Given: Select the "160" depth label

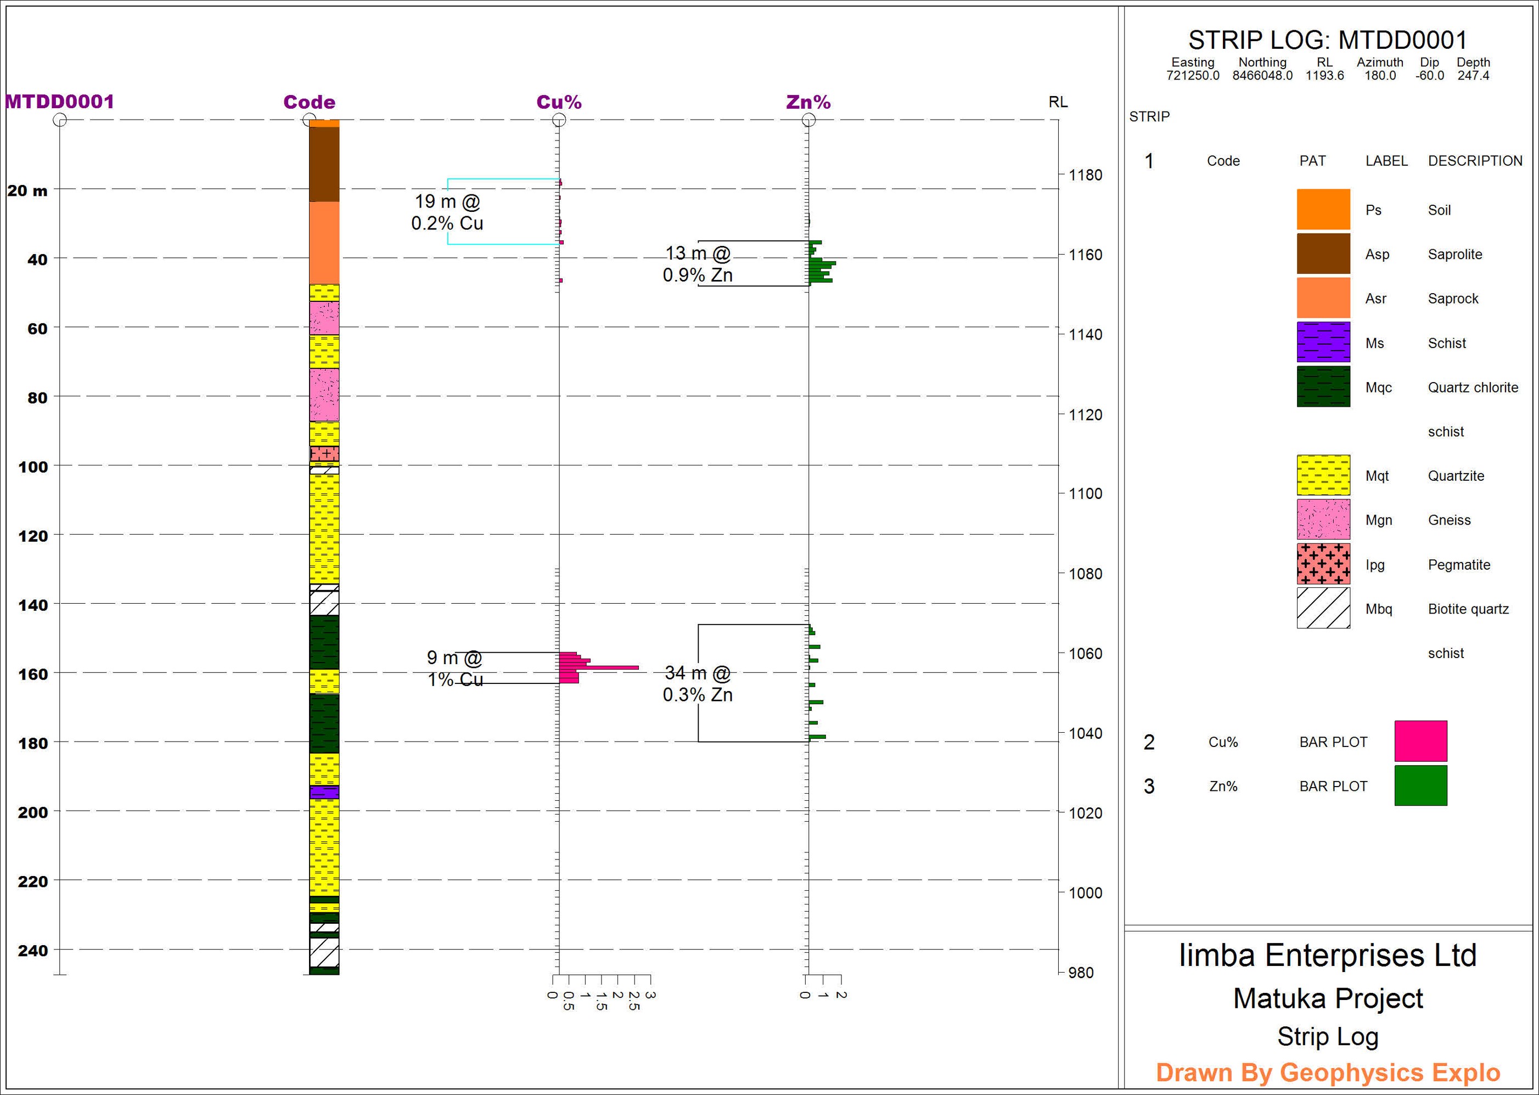Looking at the screenshot, I should click(33, 674).
